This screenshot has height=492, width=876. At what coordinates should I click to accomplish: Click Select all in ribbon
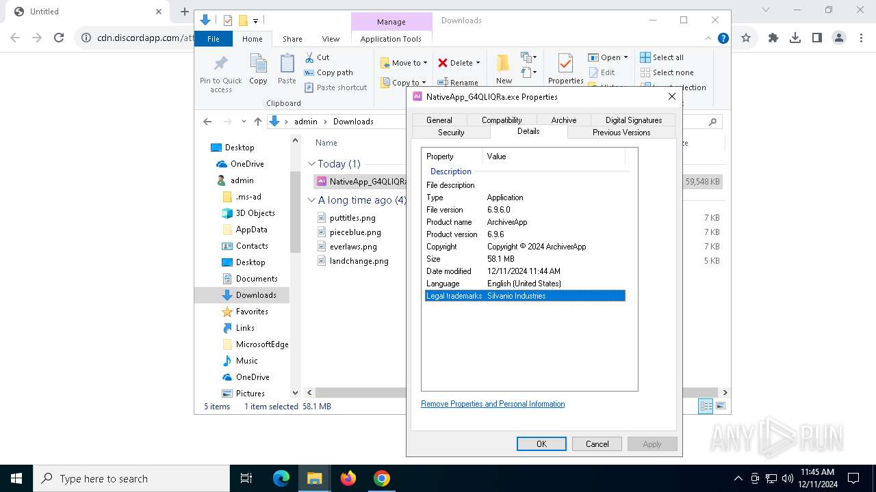point(662,57)
